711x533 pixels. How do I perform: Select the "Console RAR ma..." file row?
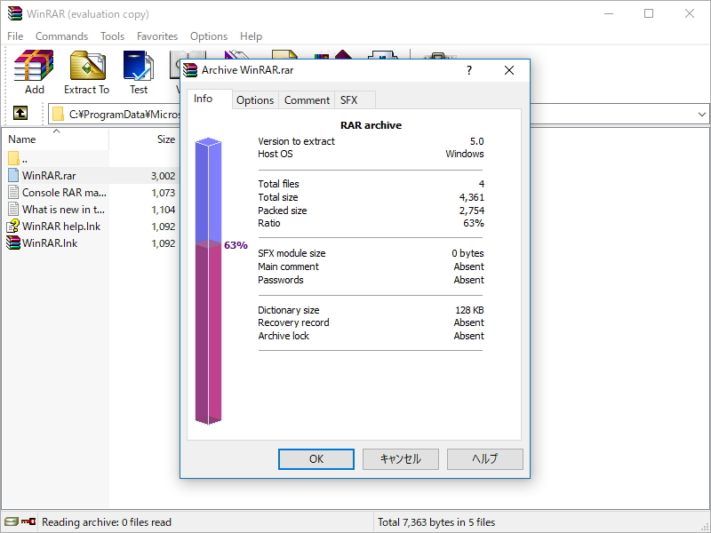(91, 192)
